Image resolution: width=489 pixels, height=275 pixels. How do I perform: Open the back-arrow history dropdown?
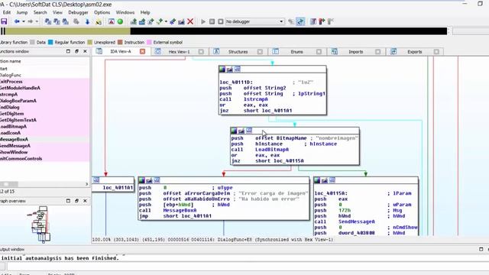point(24,21)
